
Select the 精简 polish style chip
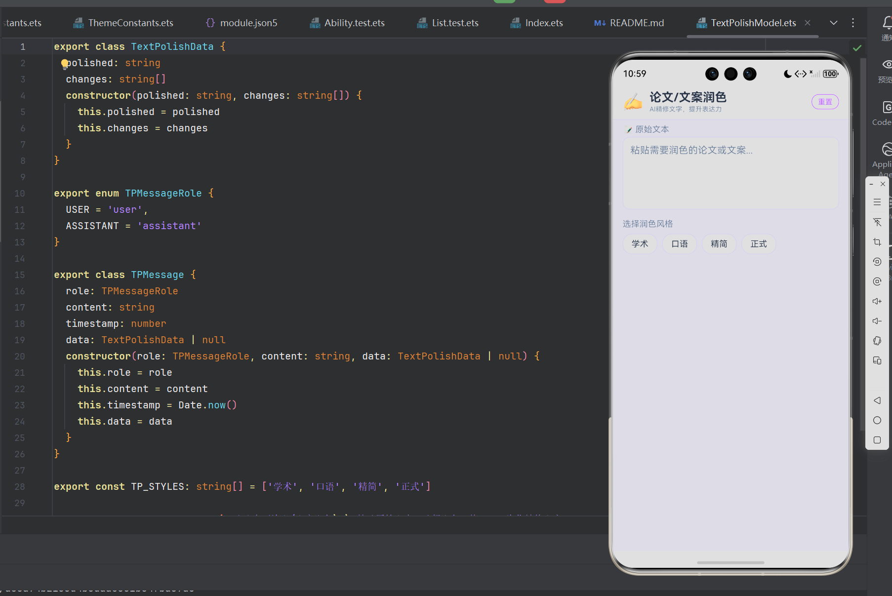click(719, 244)
